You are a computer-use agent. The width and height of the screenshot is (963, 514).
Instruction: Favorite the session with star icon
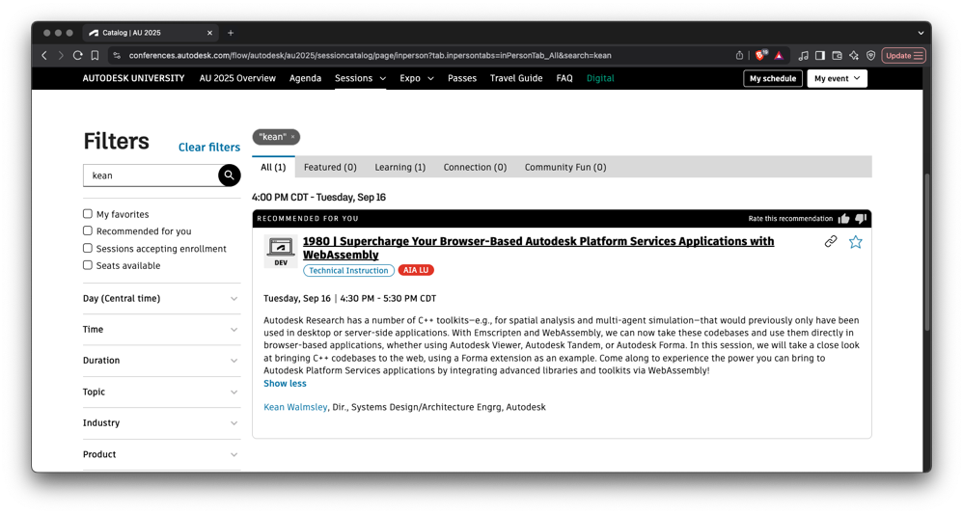point(855,242)
